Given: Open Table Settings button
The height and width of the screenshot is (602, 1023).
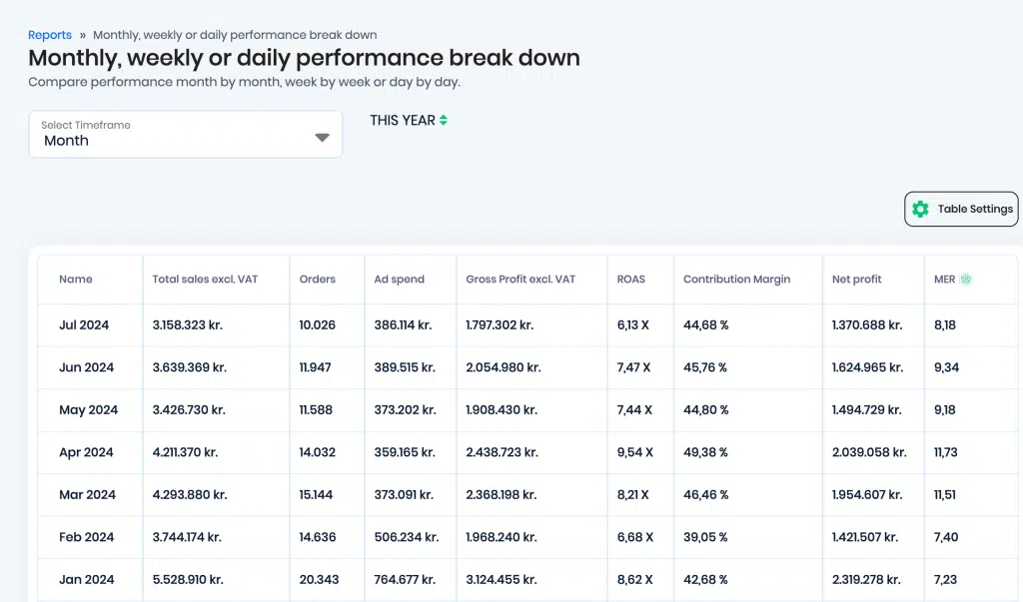Looking at the screenshot, I should point(961,209).
